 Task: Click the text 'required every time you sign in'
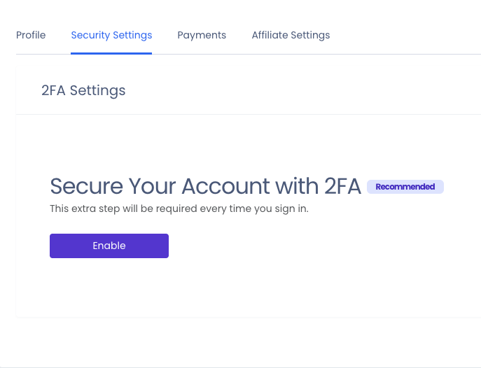point(235,208)
